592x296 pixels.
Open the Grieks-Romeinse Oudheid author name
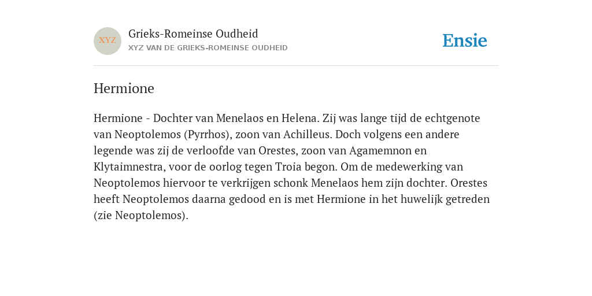coord(193,34)
